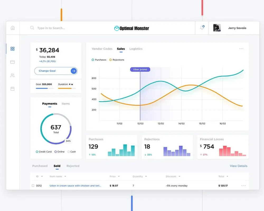Image resolution: width=264 pixels, height=211 pixels.
Task: Switch to the Logistics tab
Action: (136, 49)
